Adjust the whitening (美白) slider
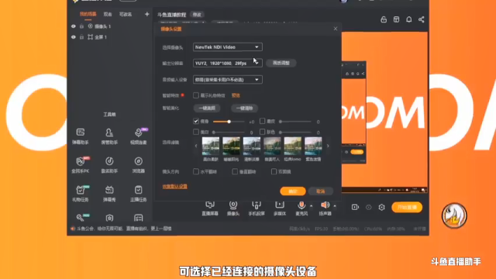 (229, 132)
